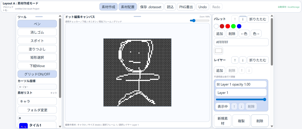Switch to 素材配置 mode

(x=128, y=7)
